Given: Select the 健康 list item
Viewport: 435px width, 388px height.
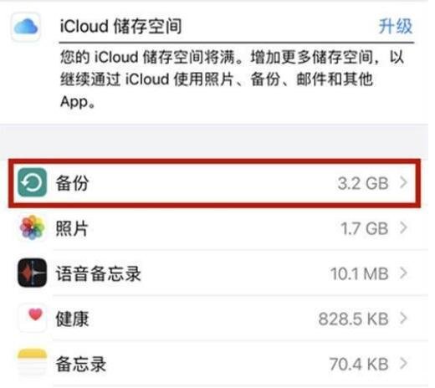Looking at the screenshot, I should point(214,319).
